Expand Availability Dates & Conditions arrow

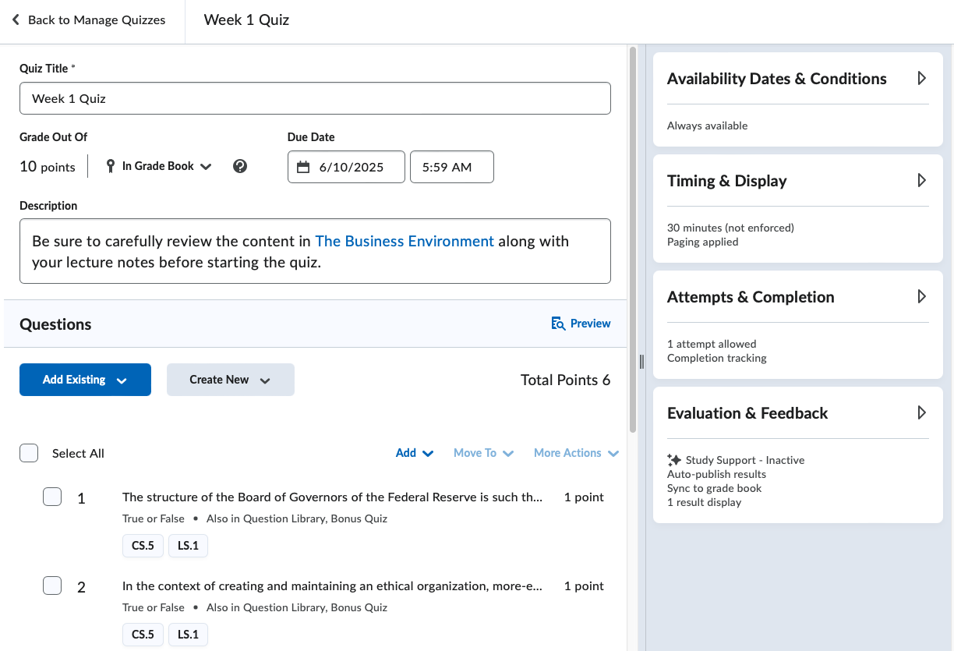pyautogui.click(x=921, y=79)
